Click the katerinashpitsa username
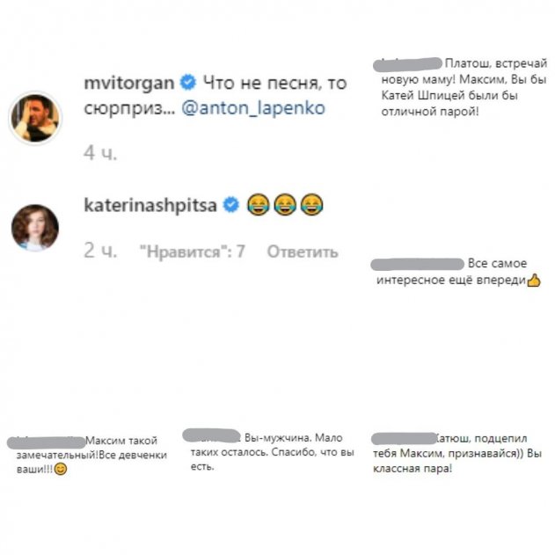 pyautogui.click(x=150, y=205)
